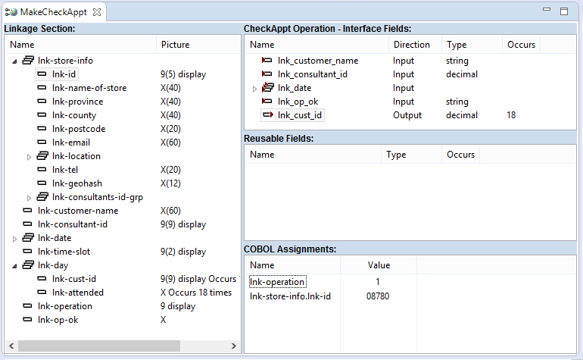
Task: Click the lnk_date interface field icon
Action: 267,88
